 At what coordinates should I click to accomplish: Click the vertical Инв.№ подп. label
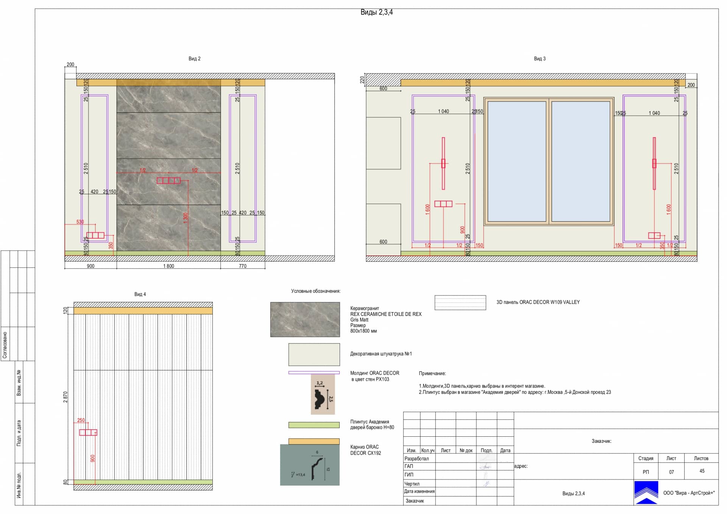(x=19, y=485)
